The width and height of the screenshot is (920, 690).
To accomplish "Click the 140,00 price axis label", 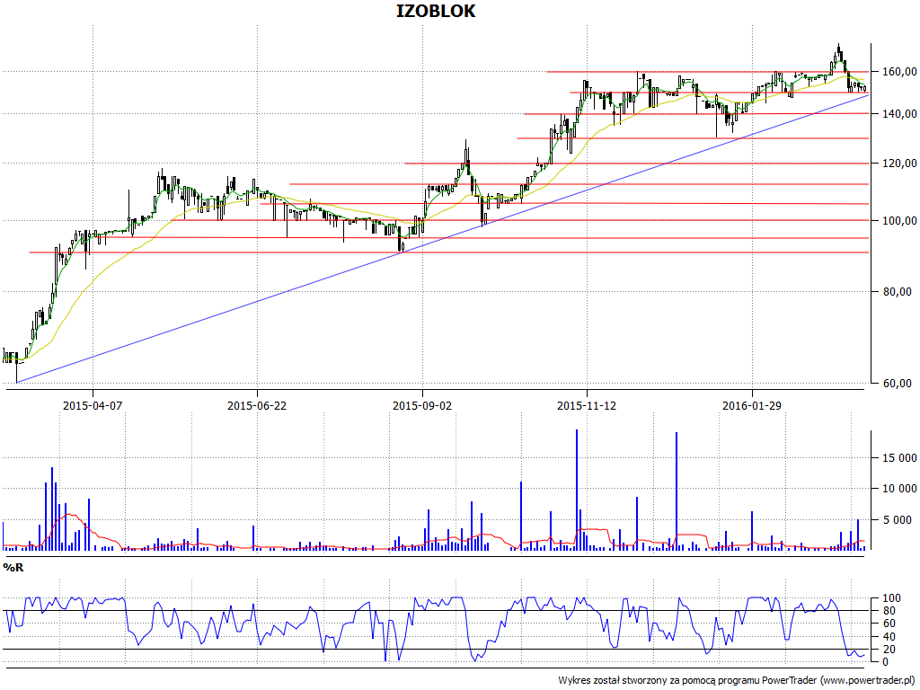I will pos(898,114).
